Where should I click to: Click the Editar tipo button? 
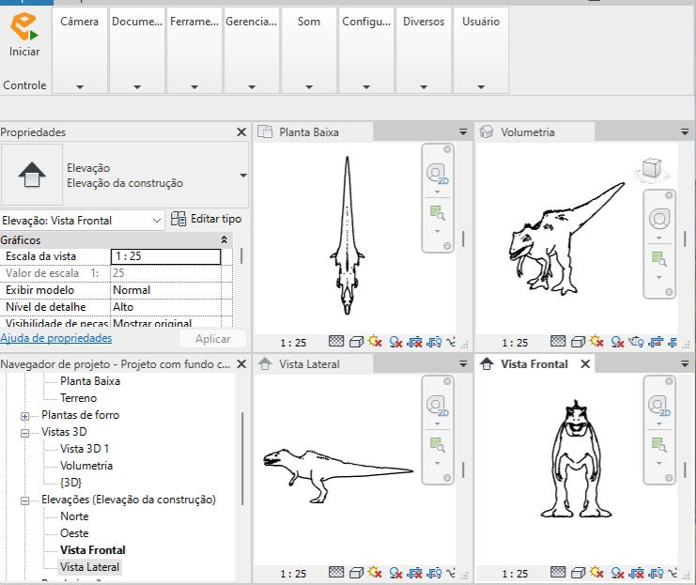pyautogui.click(x=207, y=219)
